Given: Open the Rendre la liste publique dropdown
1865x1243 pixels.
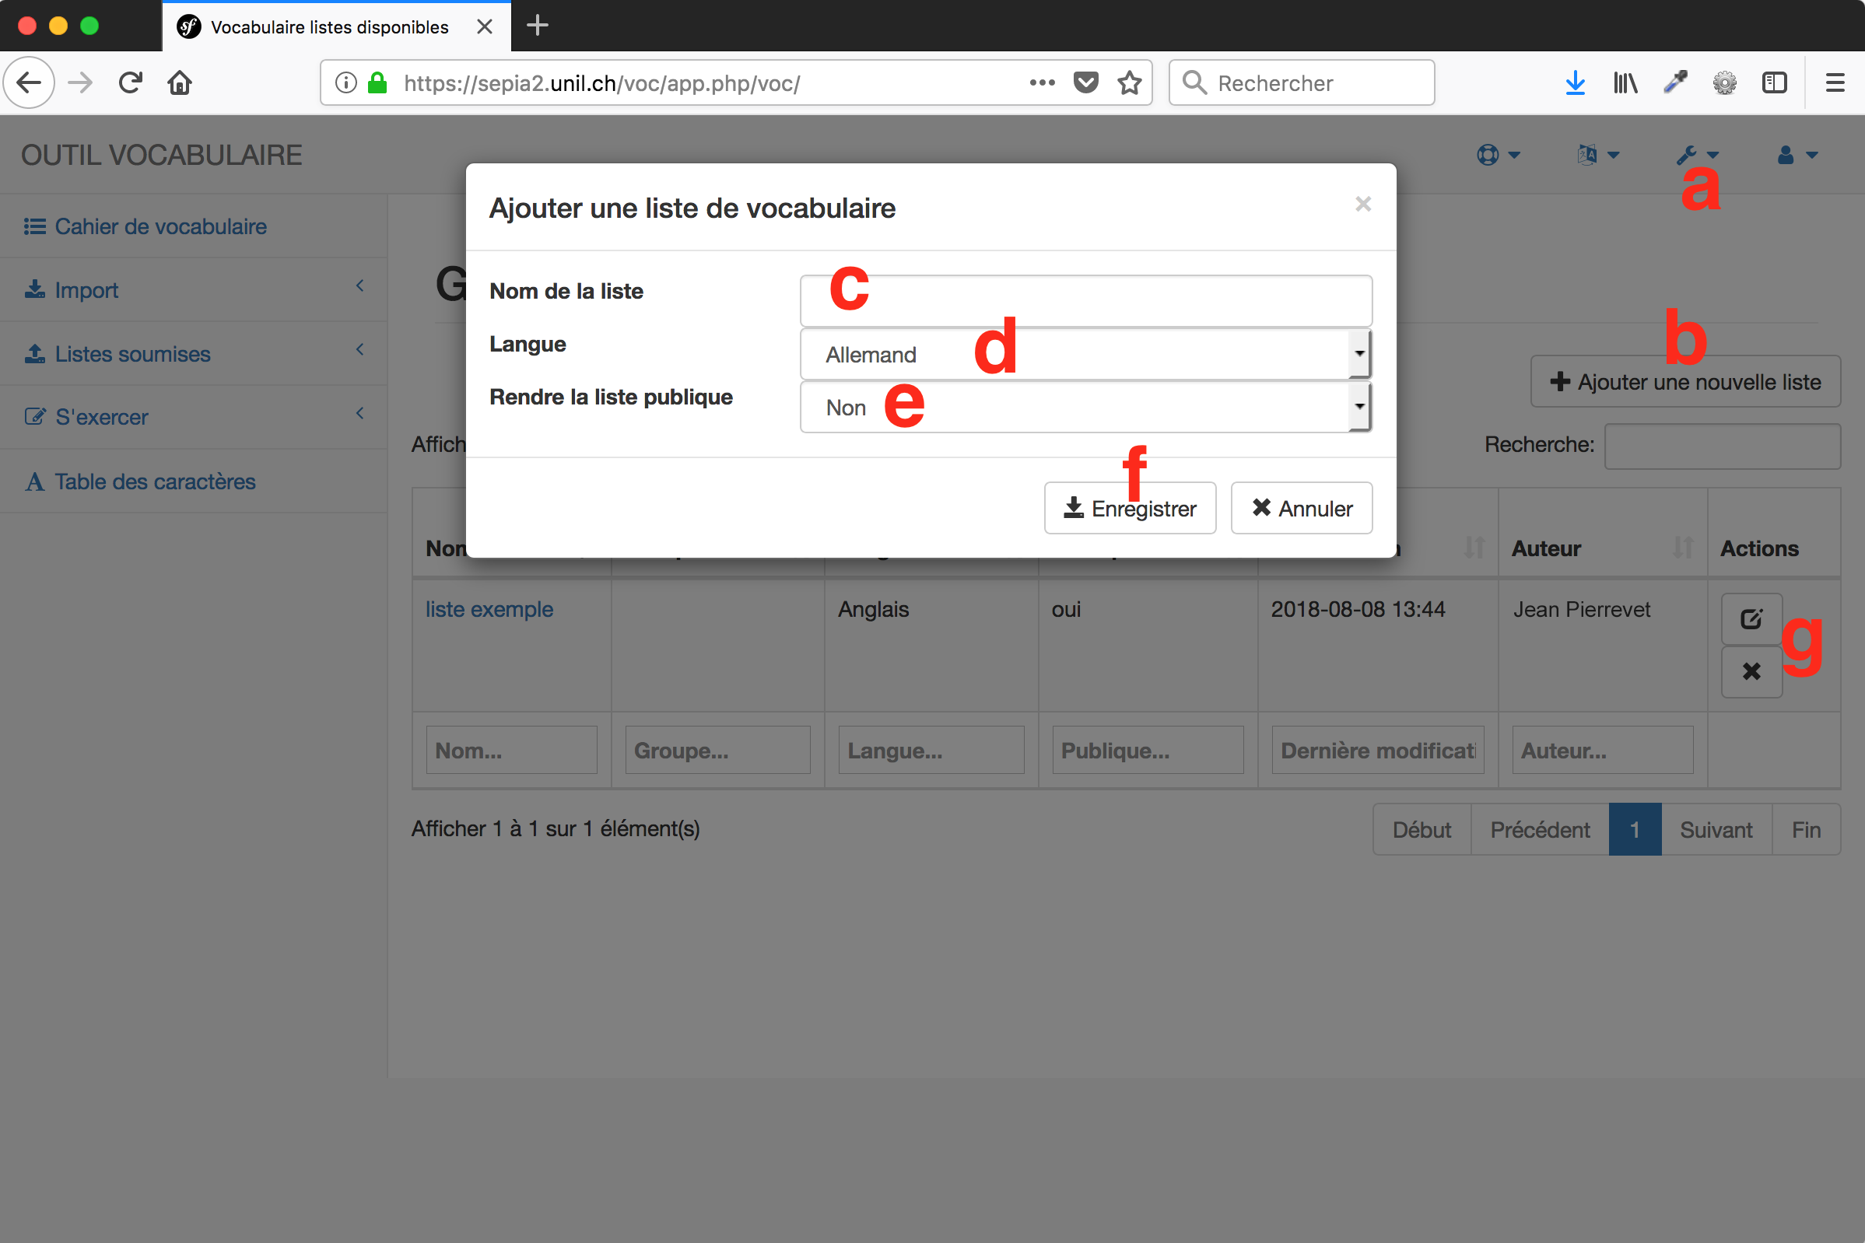Looking at the screenshot, I should pyautogui.click(x=1085, y=408).
